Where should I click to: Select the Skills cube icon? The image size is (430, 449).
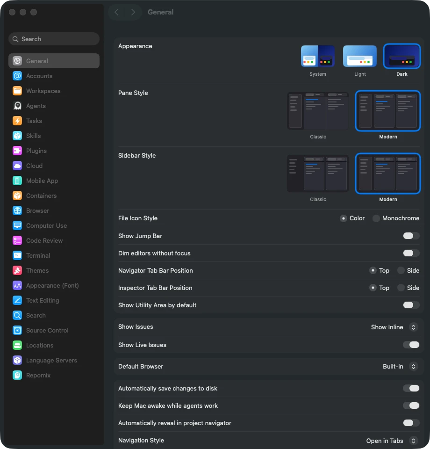[17, 136]
